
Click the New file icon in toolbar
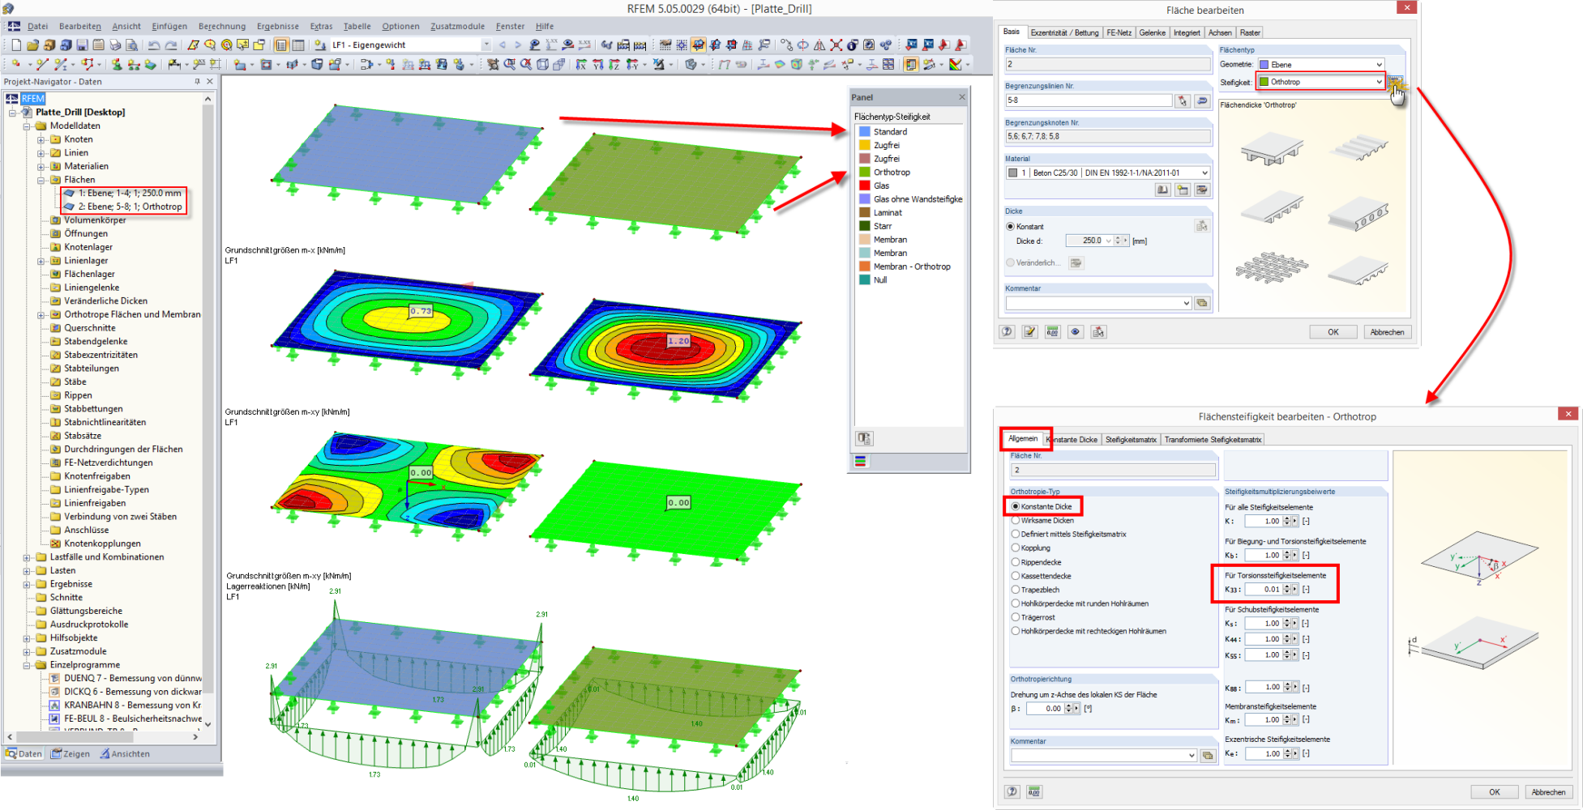(x=16, y=45)
